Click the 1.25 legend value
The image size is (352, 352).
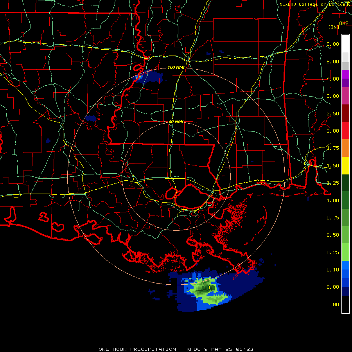(x=333, y=183)
